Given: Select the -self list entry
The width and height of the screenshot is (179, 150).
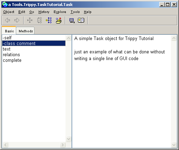Looking at the screenshot, I should point(34,38).
